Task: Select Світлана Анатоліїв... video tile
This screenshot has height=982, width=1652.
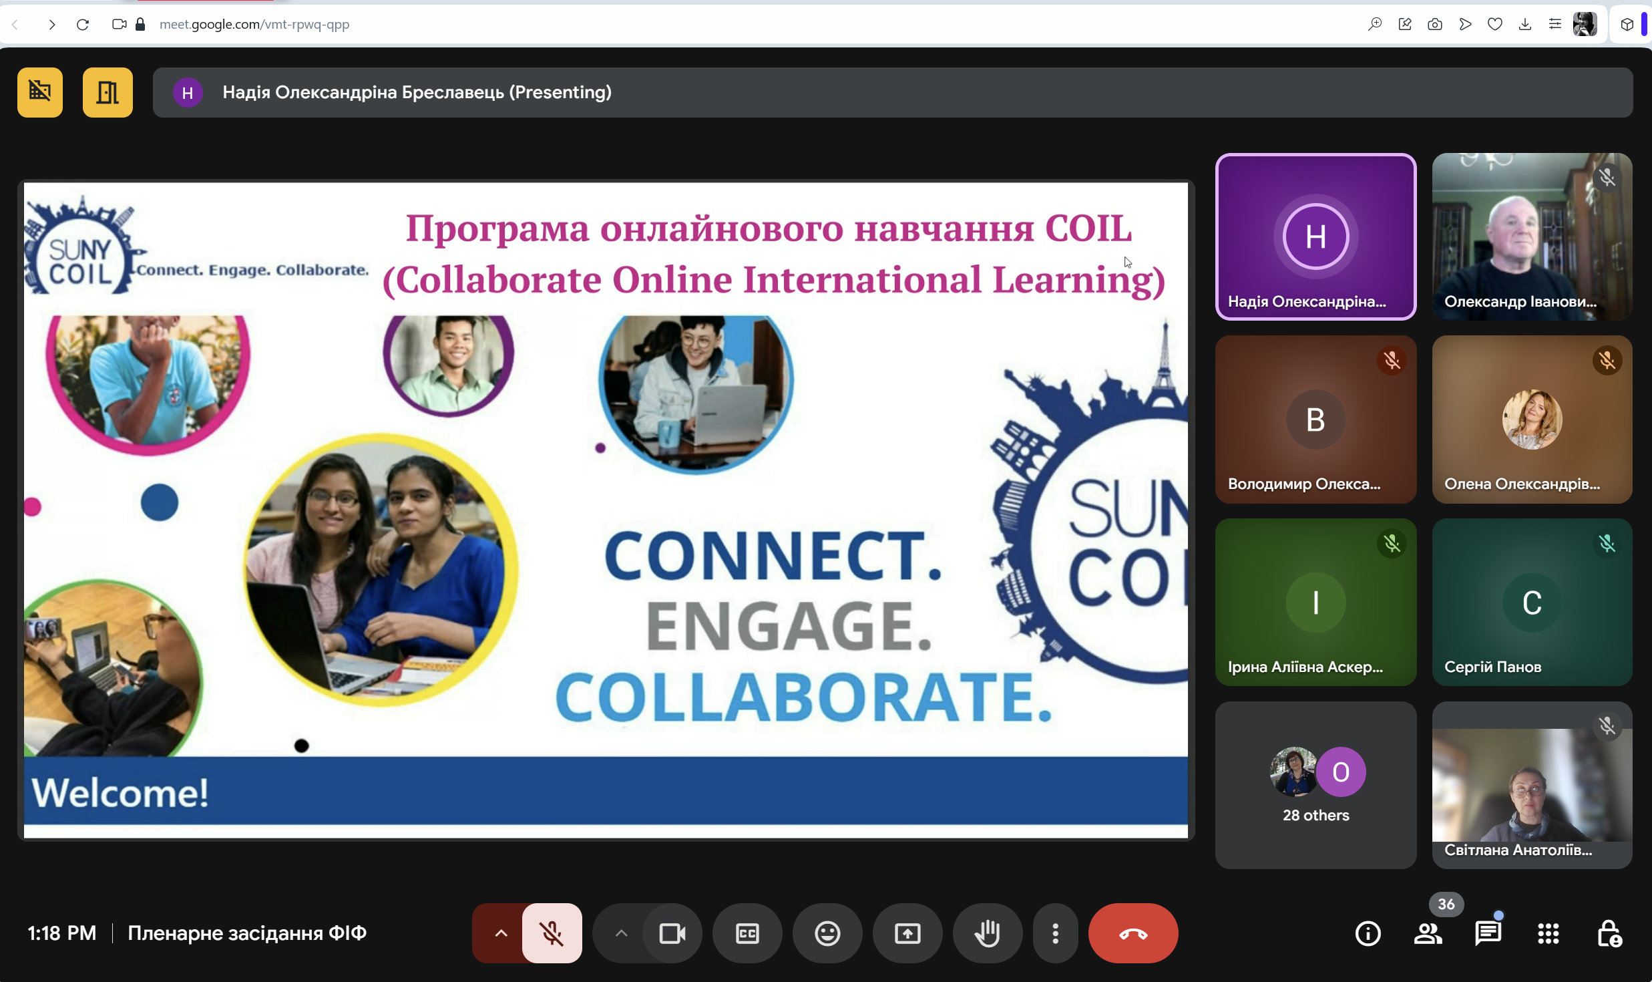Action: (1532, 785)
